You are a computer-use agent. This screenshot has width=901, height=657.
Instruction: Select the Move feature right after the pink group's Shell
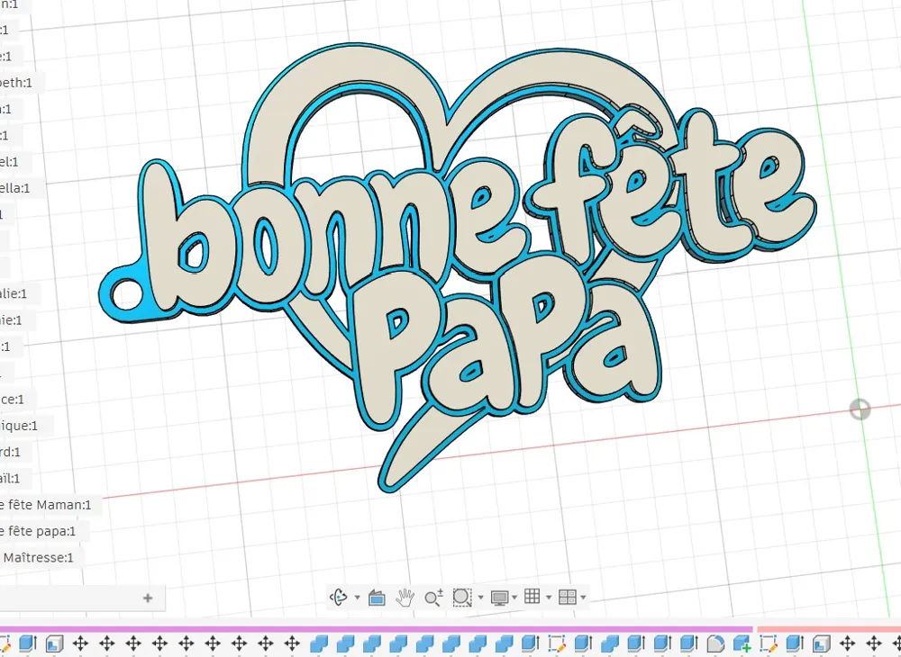[848, 643]
